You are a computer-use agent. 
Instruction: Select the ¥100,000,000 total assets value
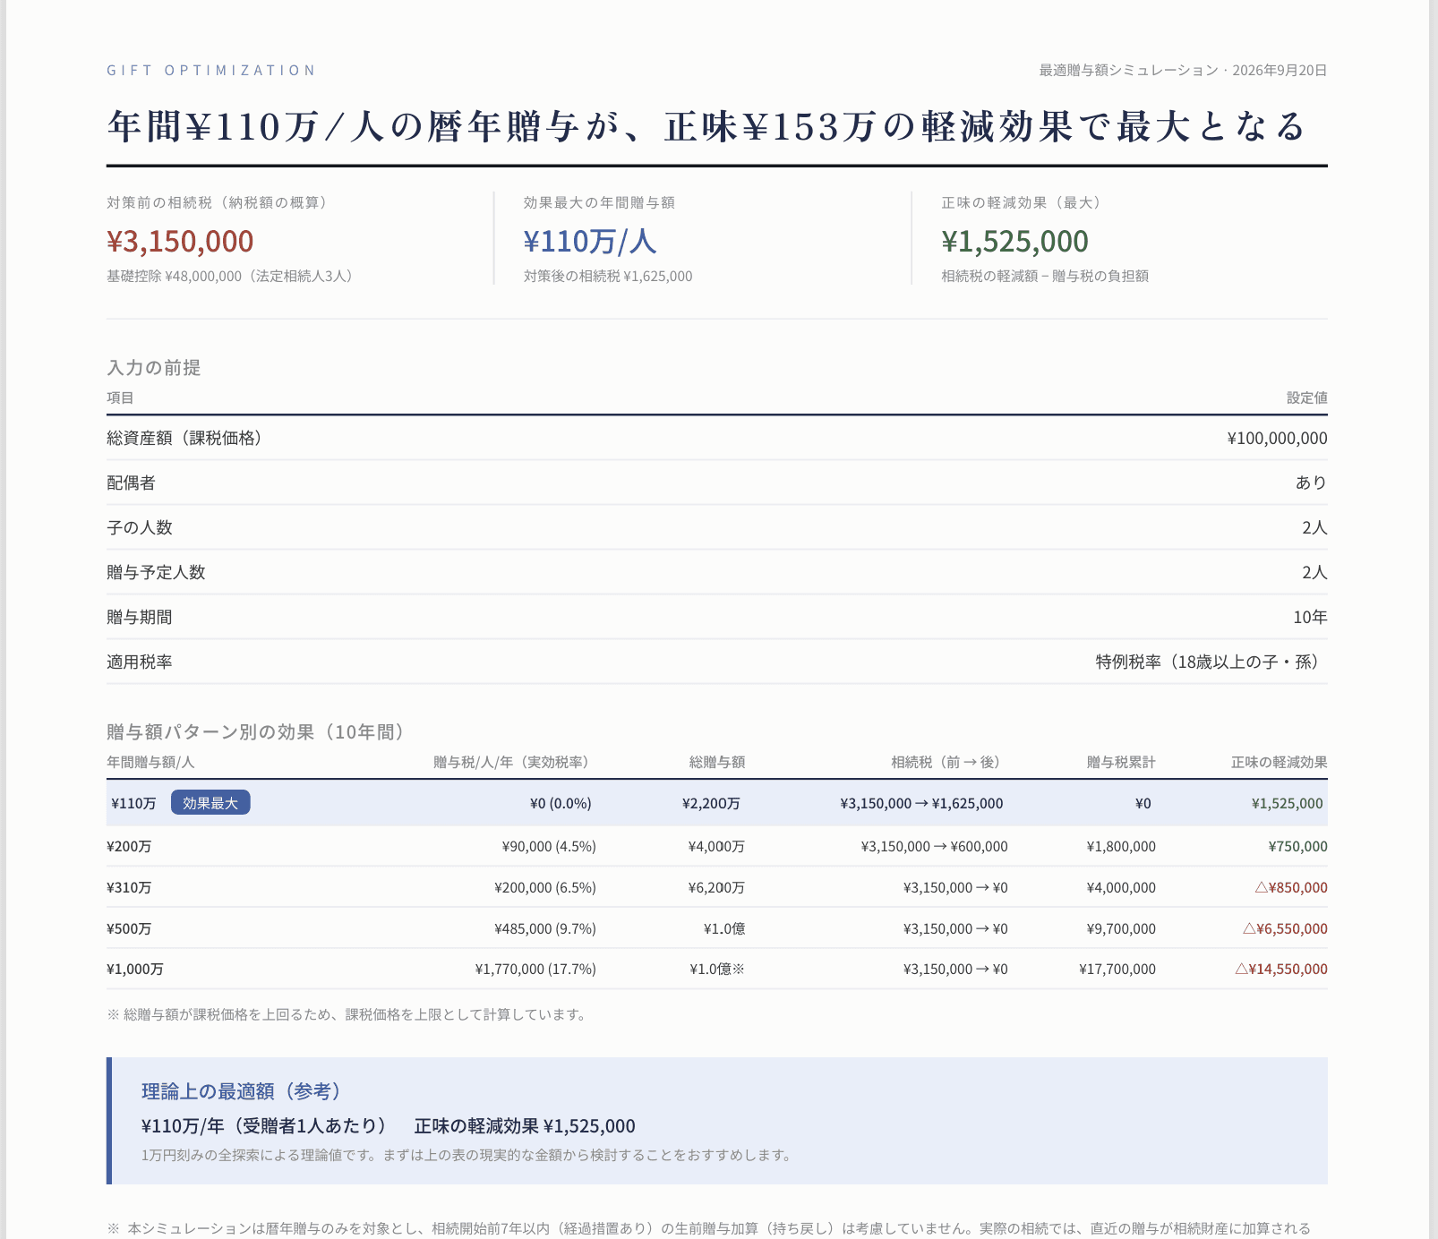[x=1277, y=439]
